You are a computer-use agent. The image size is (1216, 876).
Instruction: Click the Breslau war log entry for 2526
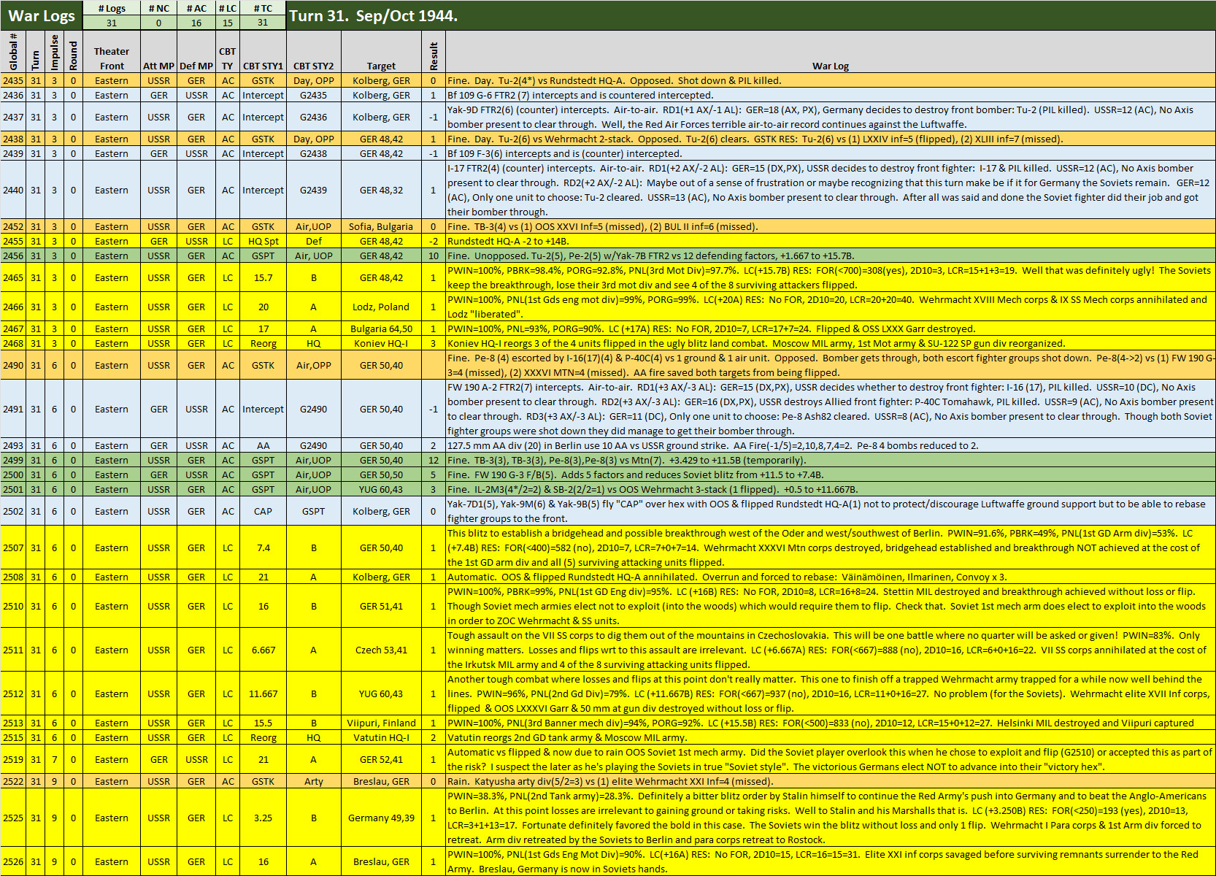[830, 861]
